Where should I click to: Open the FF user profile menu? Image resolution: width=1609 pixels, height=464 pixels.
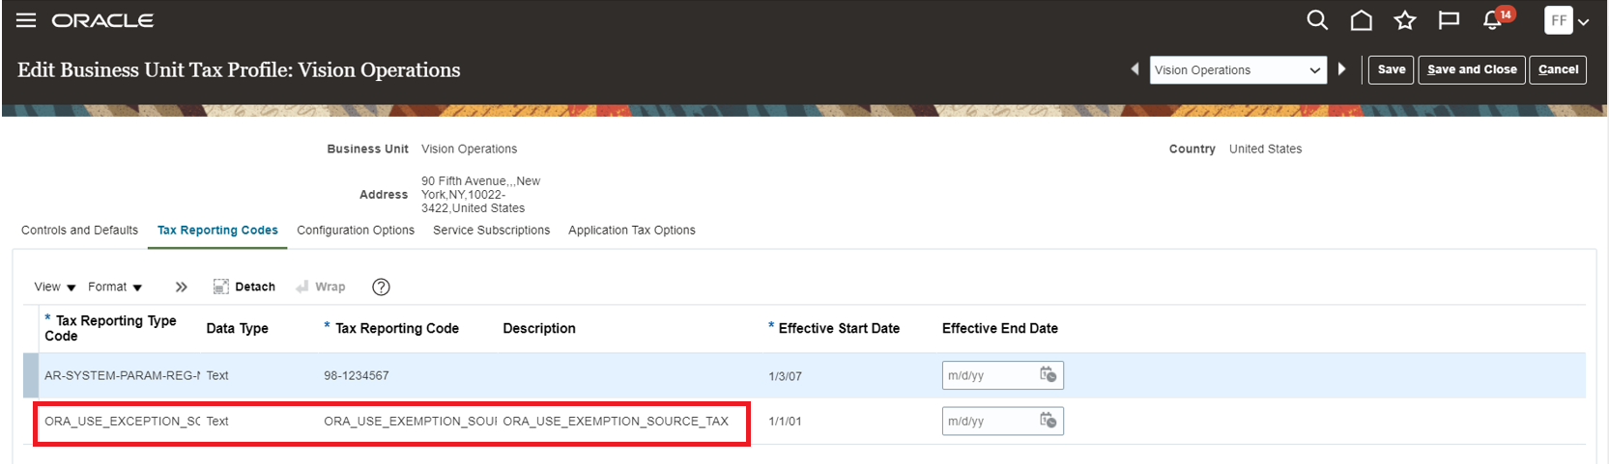pyautogui.click(x=1566, y=20)
